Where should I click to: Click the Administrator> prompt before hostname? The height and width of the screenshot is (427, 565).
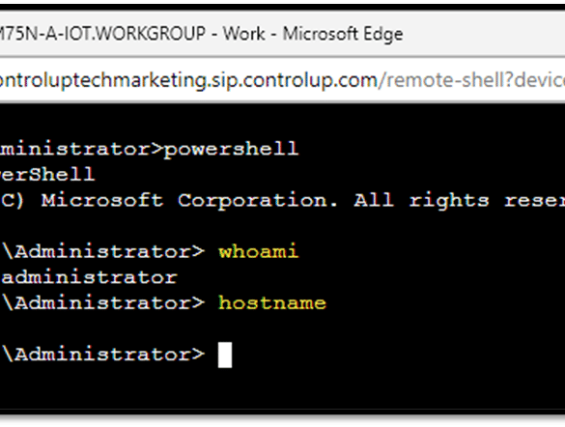point(103,302)
